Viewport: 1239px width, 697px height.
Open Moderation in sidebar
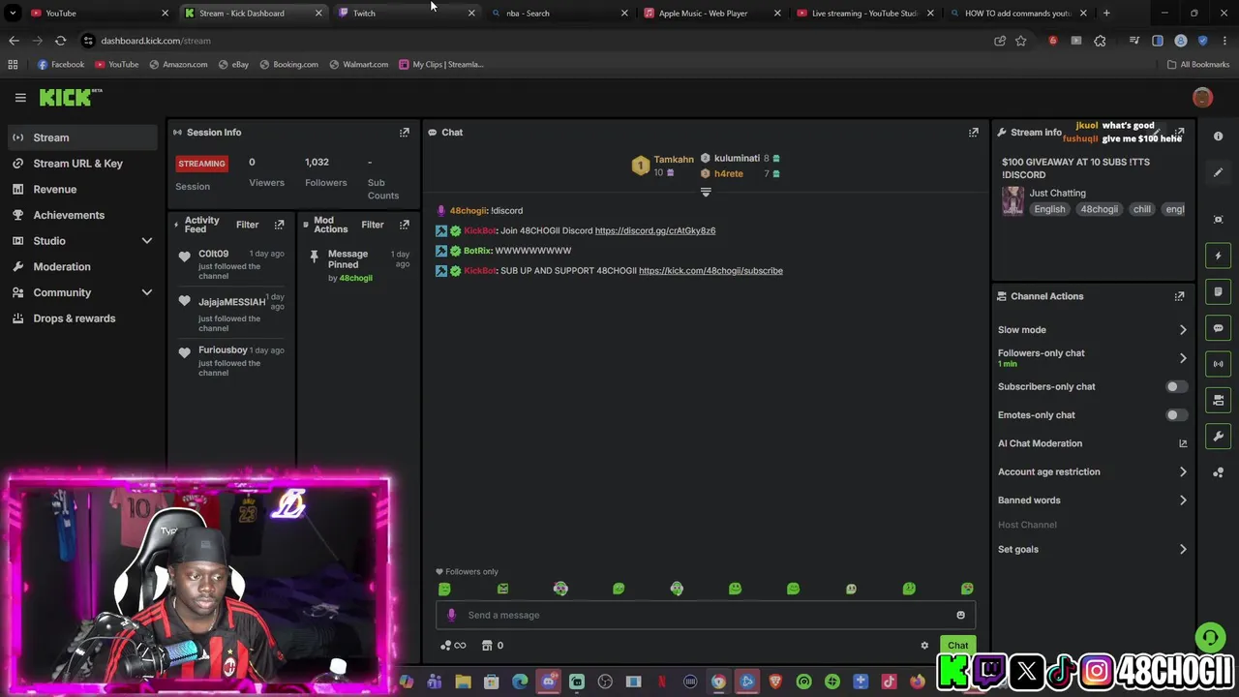coord(82,267)
